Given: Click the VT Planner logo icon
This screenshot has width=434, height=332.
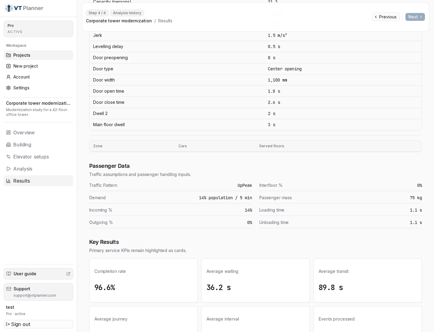Looking at the screenshot, I should 9,8.
